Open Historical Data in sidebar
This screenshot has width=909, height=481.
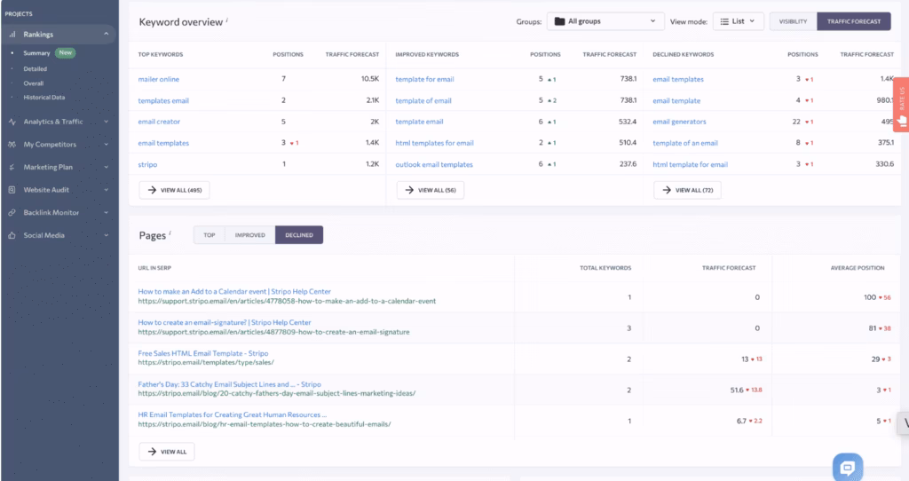coord(45,98)
